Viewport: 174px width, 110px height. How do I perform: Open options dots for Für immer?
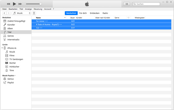[46, 21]
